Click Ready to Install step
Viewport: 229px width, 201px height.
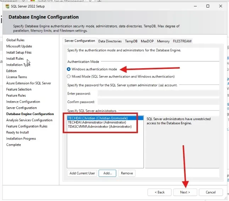(17, 132)
